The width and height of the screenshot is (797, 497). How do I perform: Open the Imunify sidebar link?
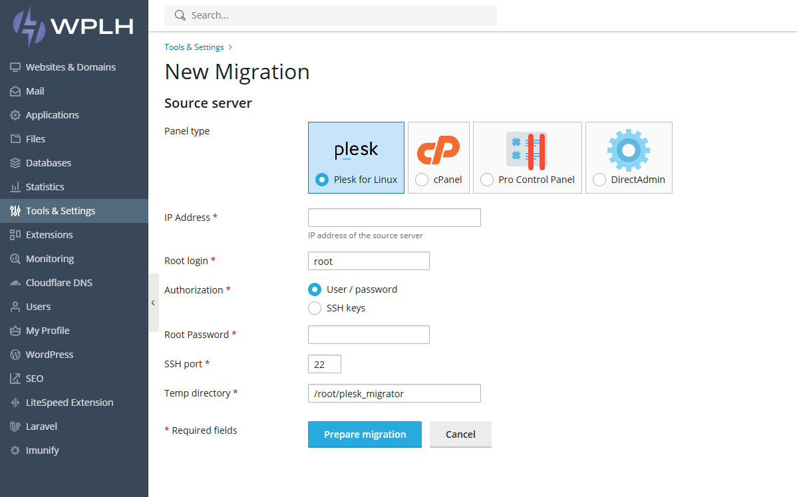click(x=75, y=450)
